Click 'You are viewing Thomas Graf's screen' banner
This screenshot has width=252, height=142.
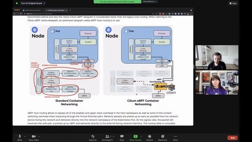pyautogui.click(x=117, y=2)
